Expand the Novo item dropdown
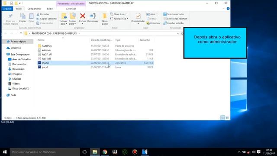Image resolution: width=277 pixels, height=156 pixels. pyautogui.click(x=126, y=14)
